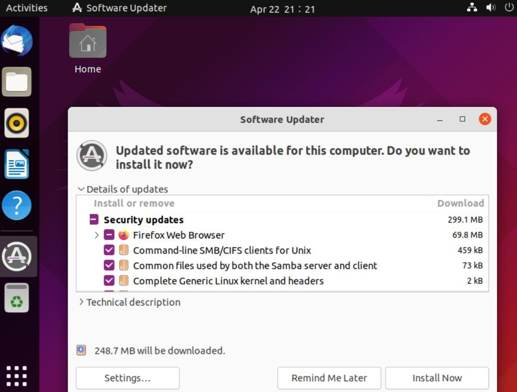Start LibreOffice Writer from the dock
This screenshot has width=517, height=392.
[17, 164]
